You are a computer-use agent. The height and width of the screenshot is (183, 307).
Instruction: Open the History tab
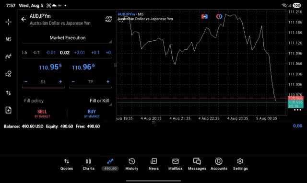pyautogui.click(x=132, y=164)
